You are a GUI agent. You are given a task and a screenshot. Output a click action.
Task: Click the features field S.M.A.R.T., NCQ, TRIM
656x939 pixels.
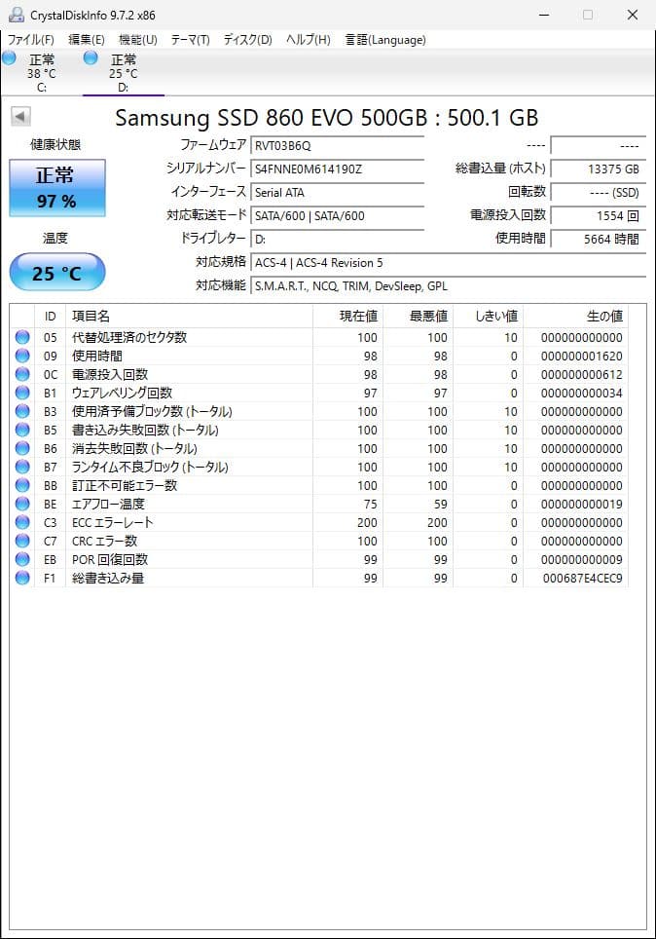coord(449,285)
